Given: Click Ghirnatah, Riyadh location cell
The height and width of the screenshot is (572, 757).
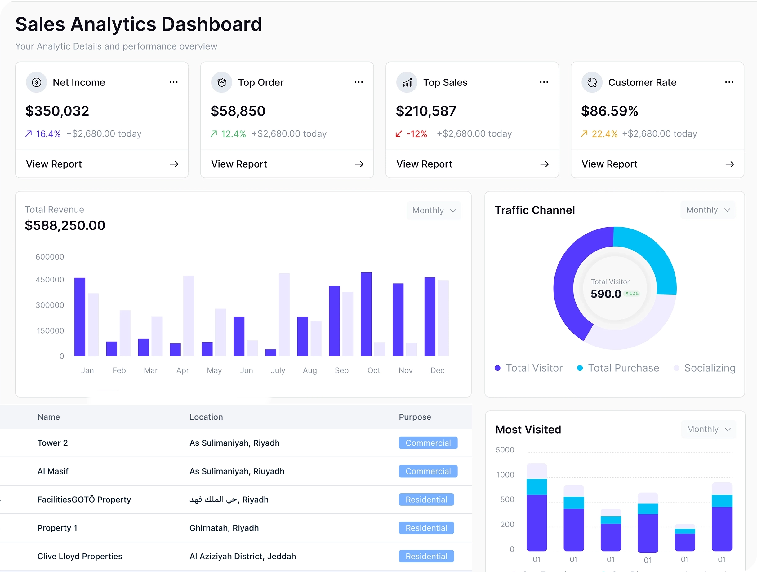Looking at the screenshot, I should pos(224,528).
